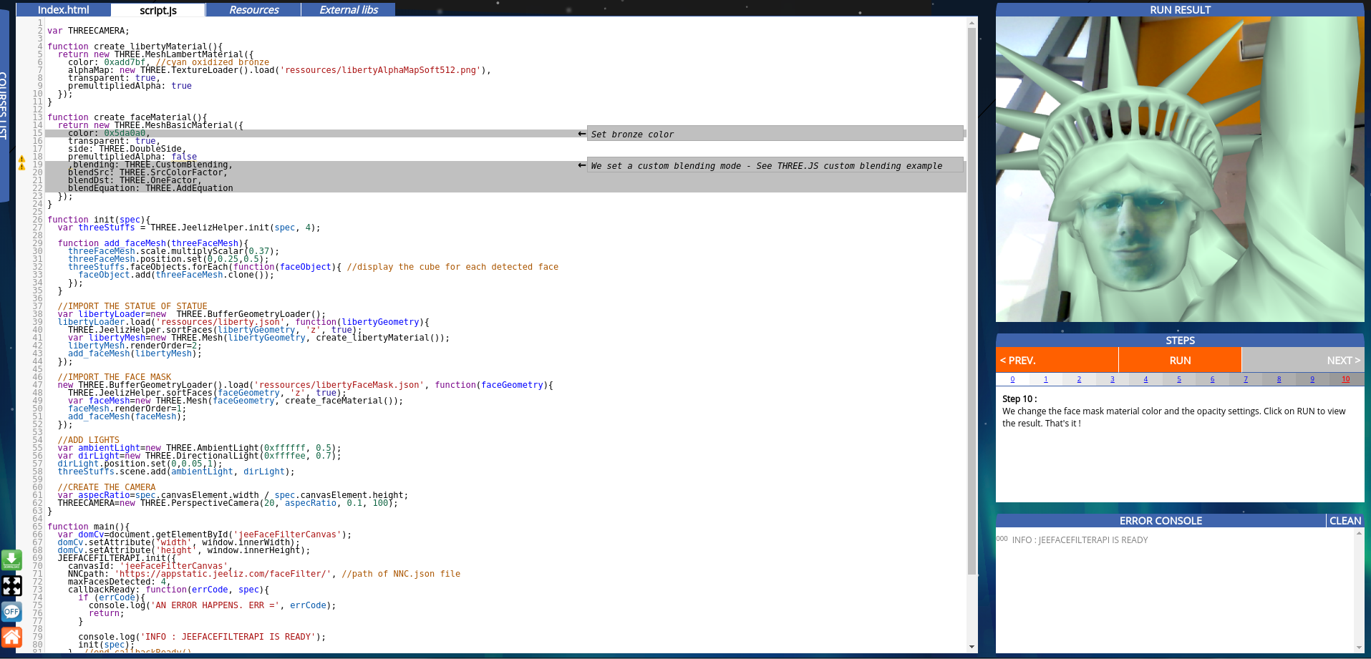Click the warning icon beside line 18
This screenshot has height=659, width=1371.
tap(21, 159)
